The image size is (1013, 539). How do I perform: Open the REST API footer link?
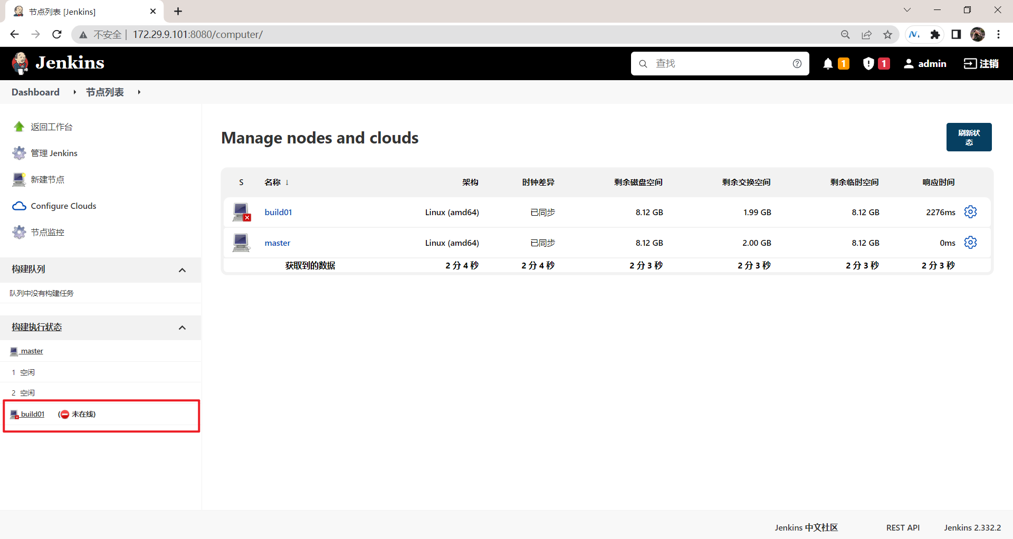[903, 527]
